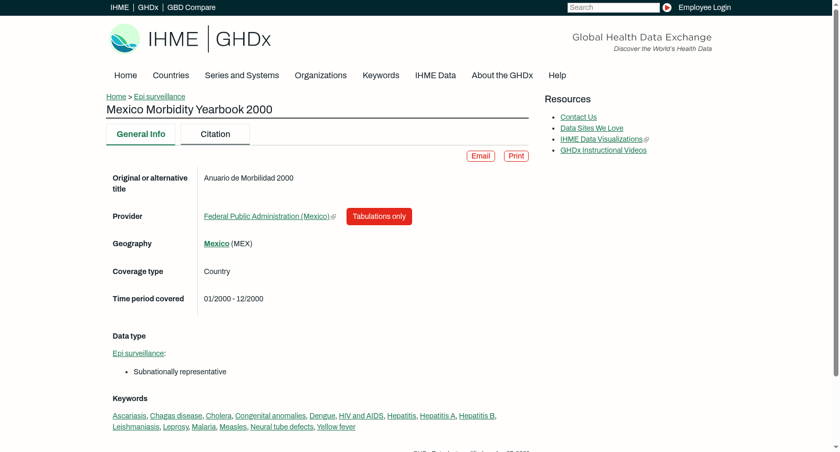Open the Yellow fever keyword link

(x=336, y=427)
